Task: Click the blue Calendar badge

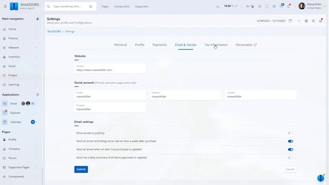Action: point(33,122)
